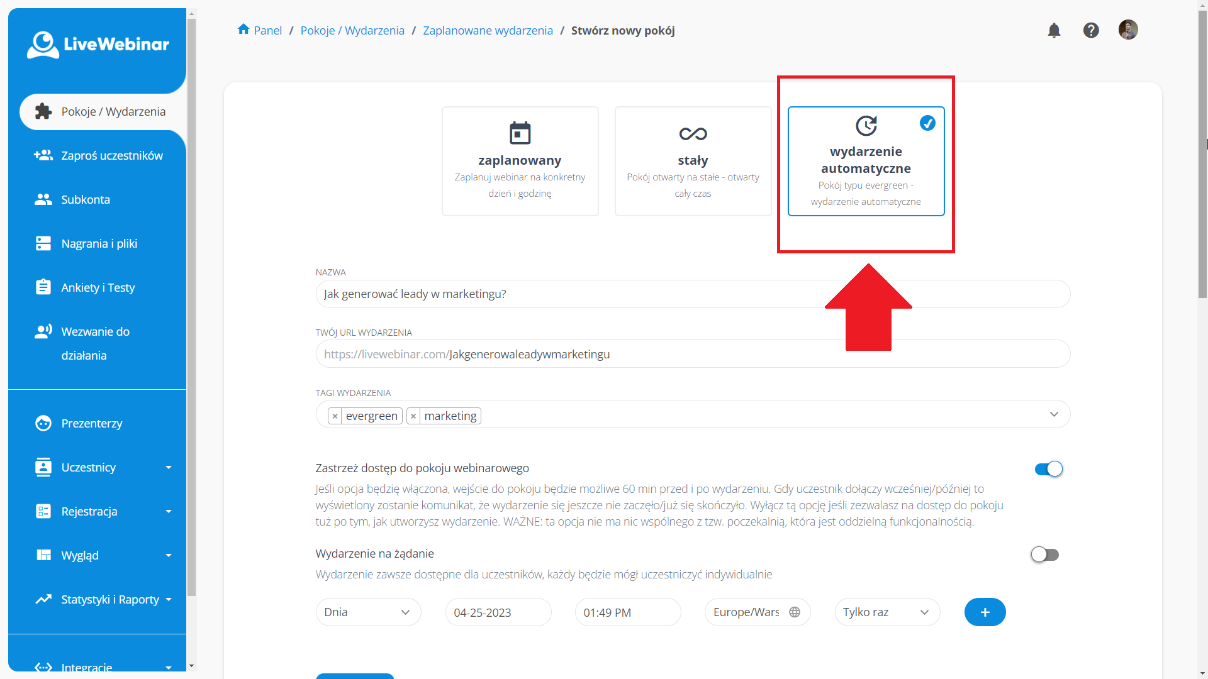Click the notification bell icon
This screenshot has width=1208, height=679.
(x=1054, y=30)
